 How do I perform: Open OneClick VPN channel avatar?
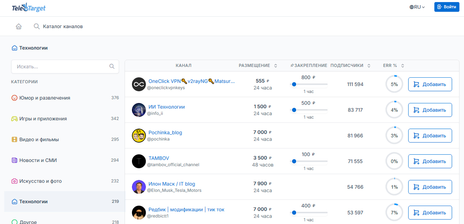point(138,84)
